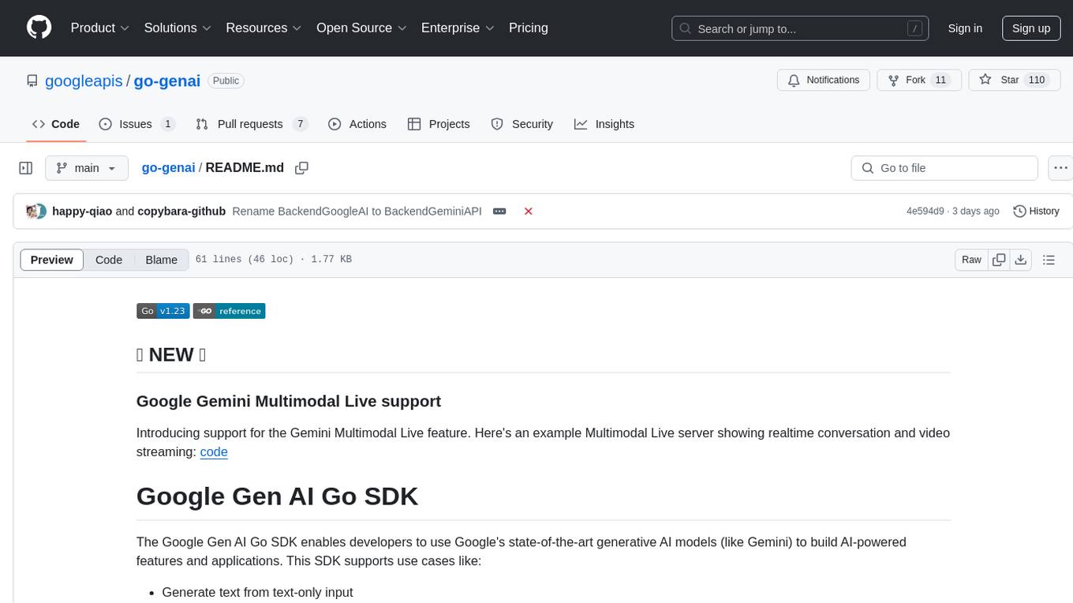Screen dimensions: 1073x603
Task: Click the Go reference badge
Action: click(x=229, y=311)
